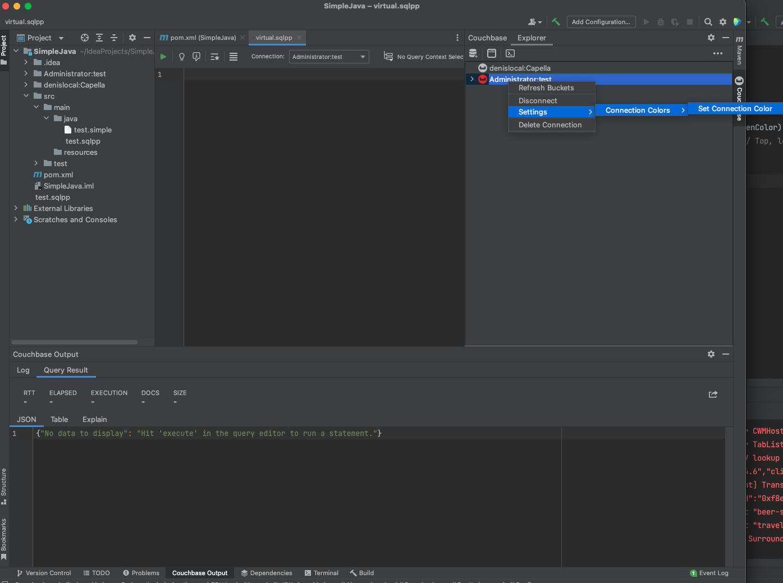Run the query with the green play icon
This screenshot has width=783, height=583.
coord(163,57)
